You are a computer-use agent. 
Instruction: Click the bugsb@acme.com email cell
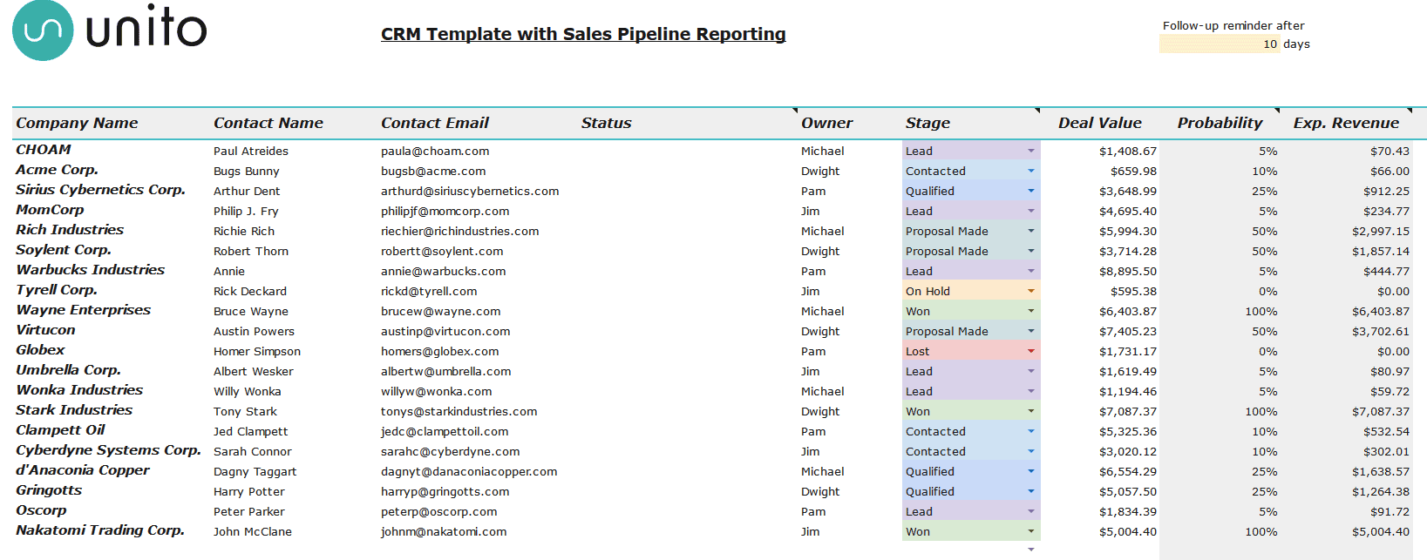pyautogui.click(x=433, y=171)
